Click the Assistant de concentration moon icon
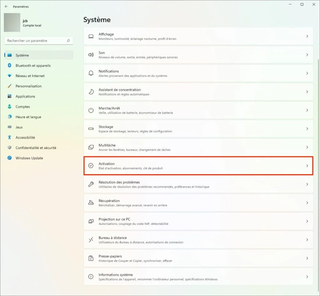 click(x=91, y=92)
